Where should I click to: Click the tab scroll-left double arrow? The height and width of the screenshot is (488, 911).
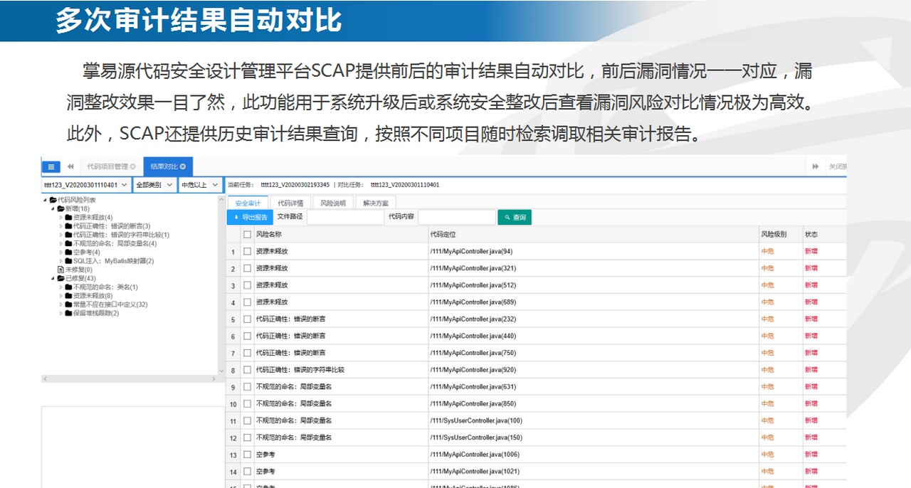tap(70, 166)
